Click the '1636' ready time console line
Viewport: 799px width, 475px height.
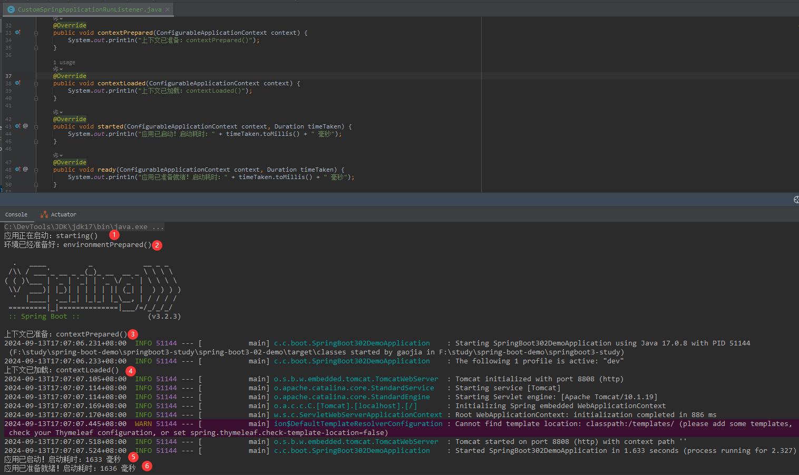click(x=70, y=469)
